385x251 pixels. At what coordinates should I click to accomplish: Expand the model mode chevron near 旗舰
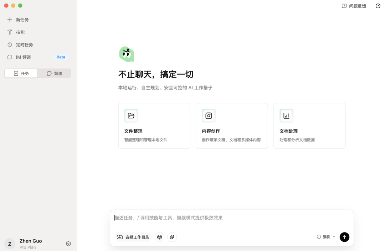[334, 237]
